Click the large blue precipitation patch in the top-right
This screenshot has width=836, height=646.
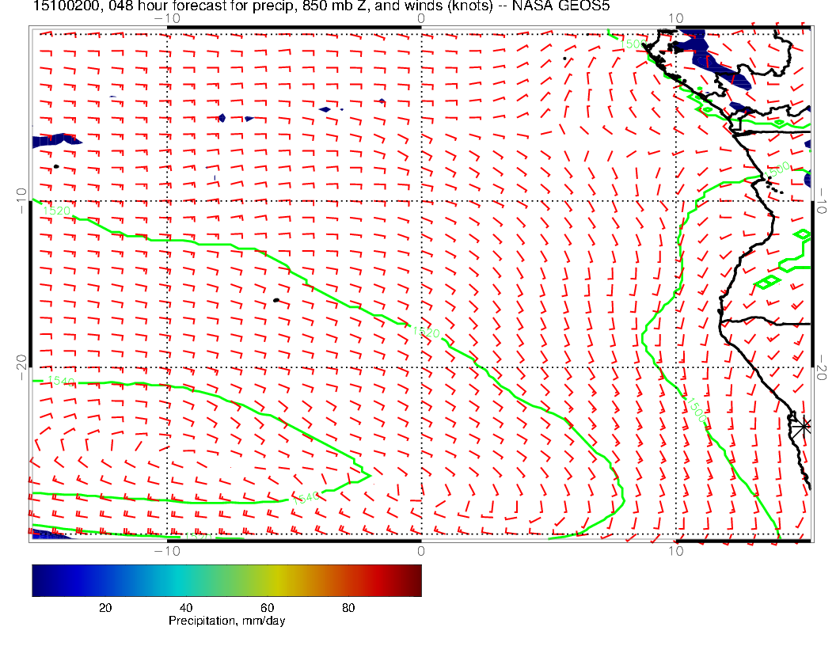(x=706, y=54)
